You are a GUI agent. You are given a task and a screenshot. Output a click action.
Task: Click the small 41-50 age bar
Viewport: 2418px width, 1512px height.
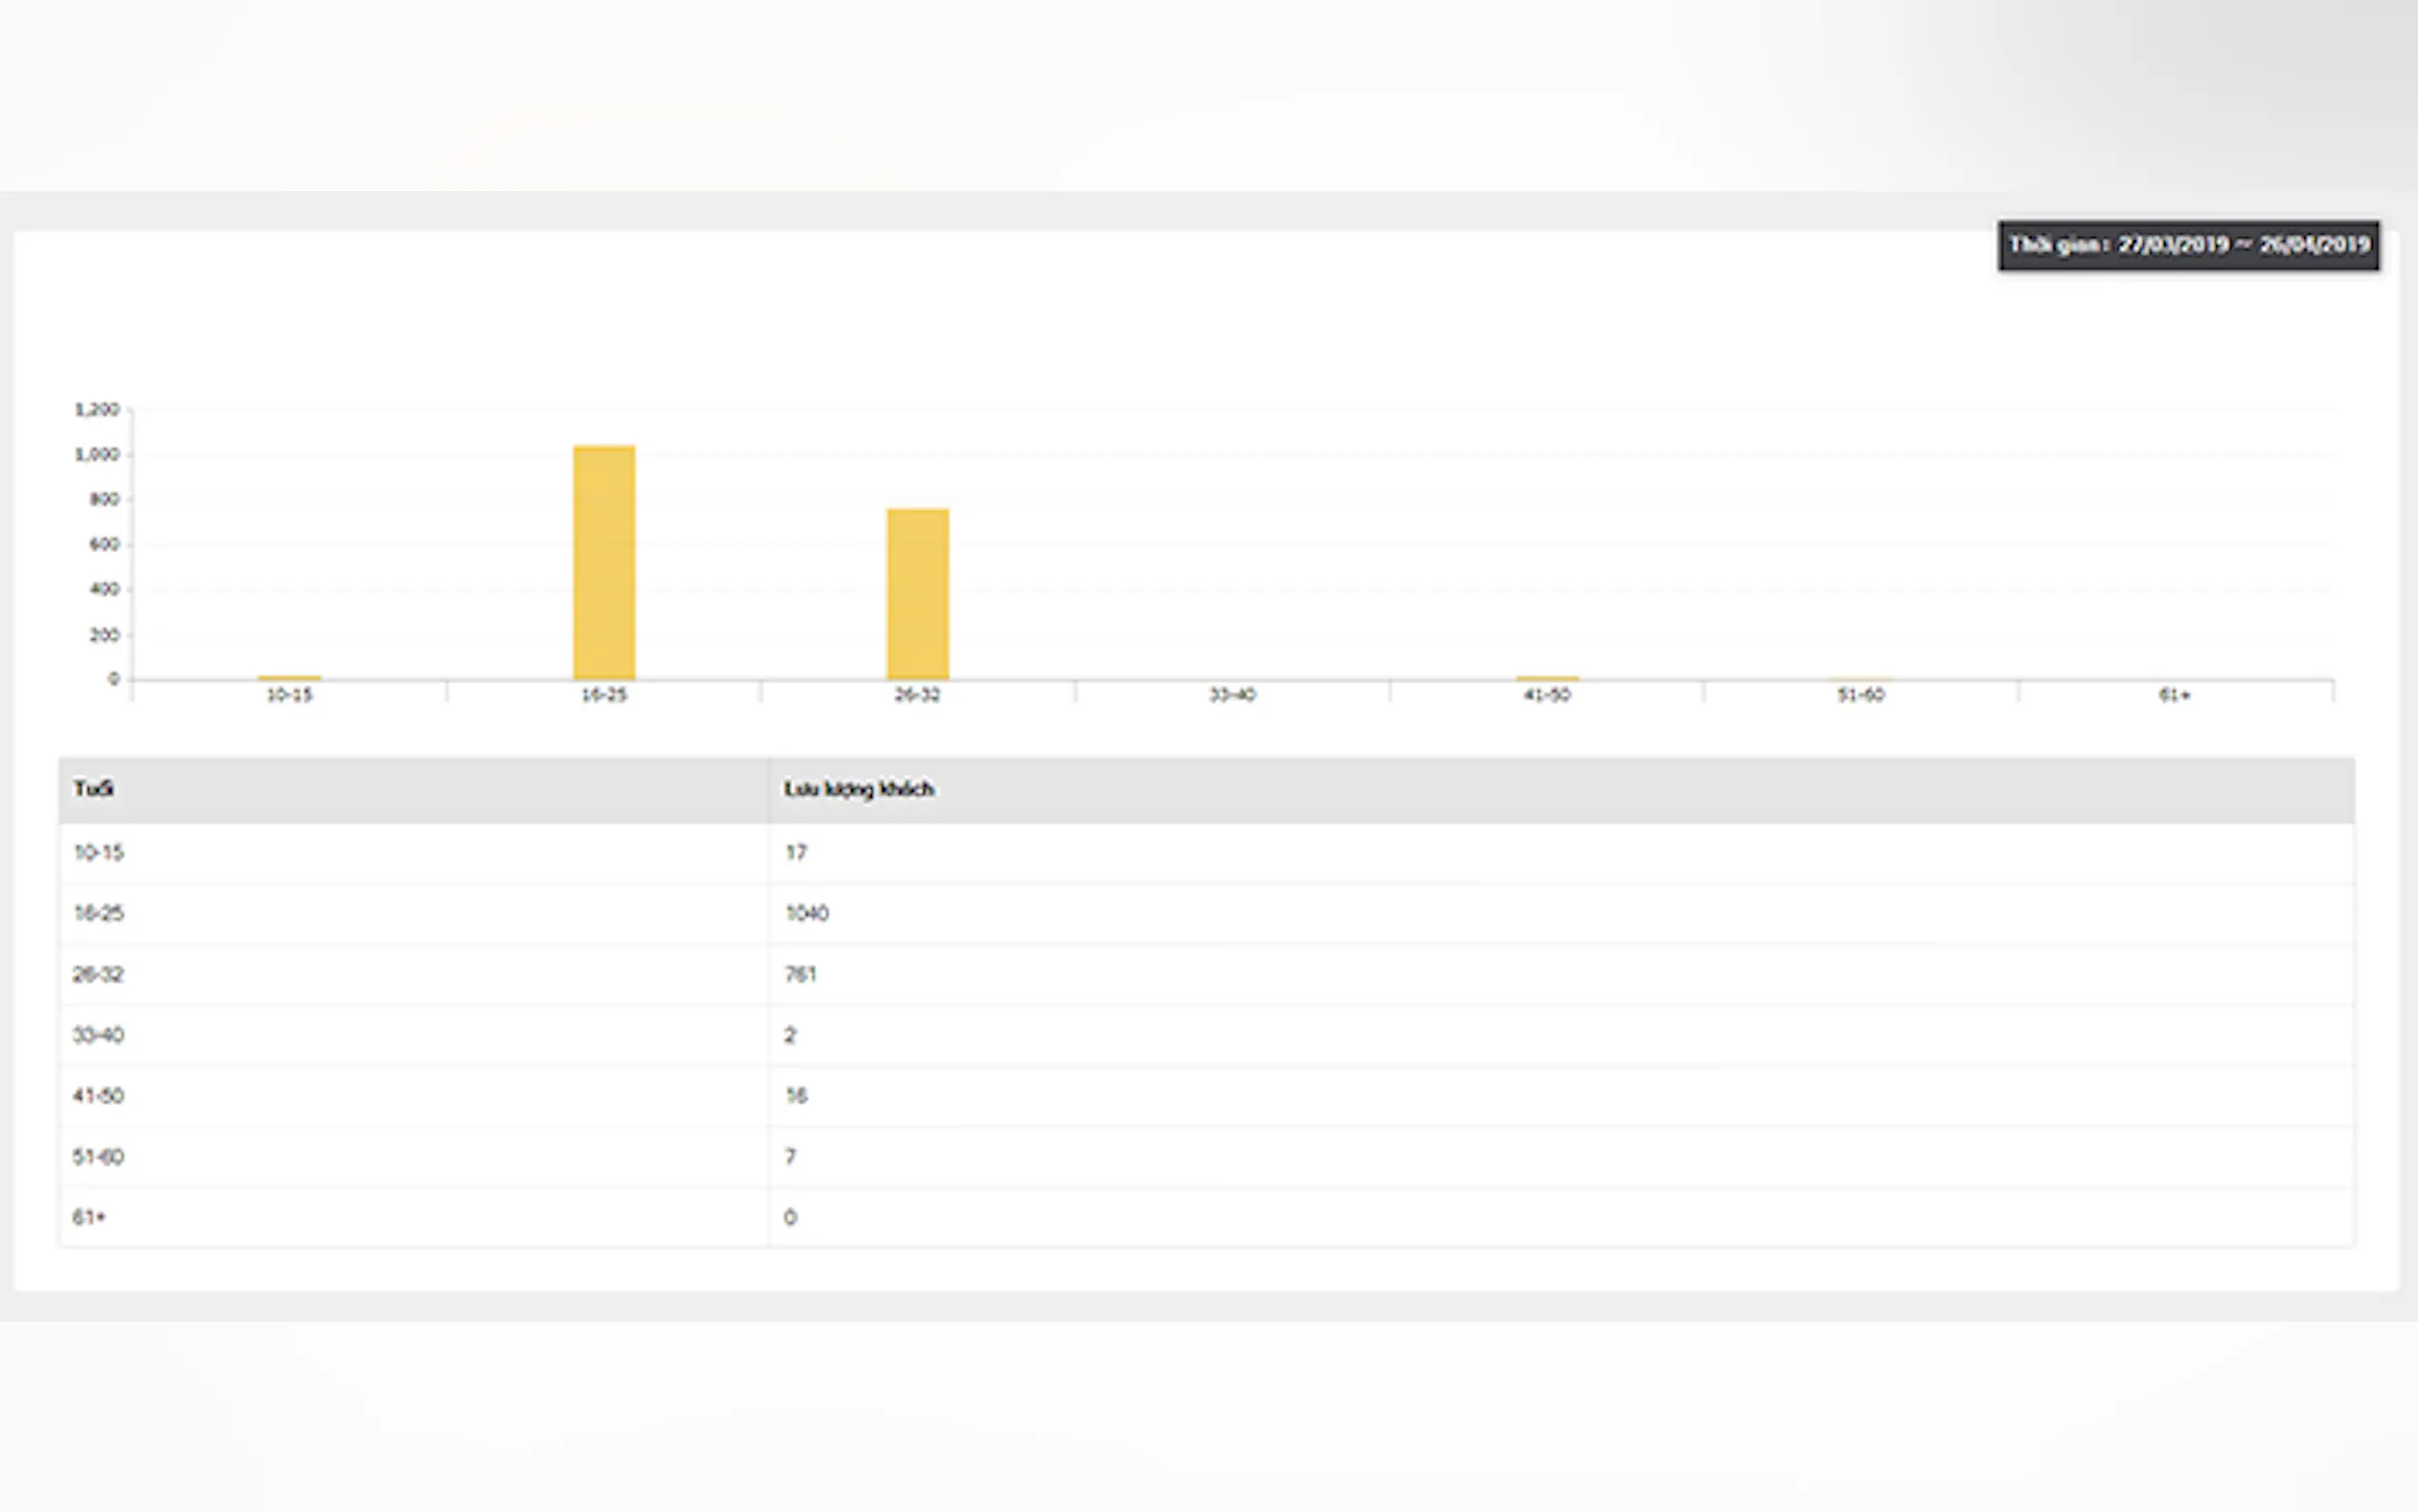(x=1546, y=678)
